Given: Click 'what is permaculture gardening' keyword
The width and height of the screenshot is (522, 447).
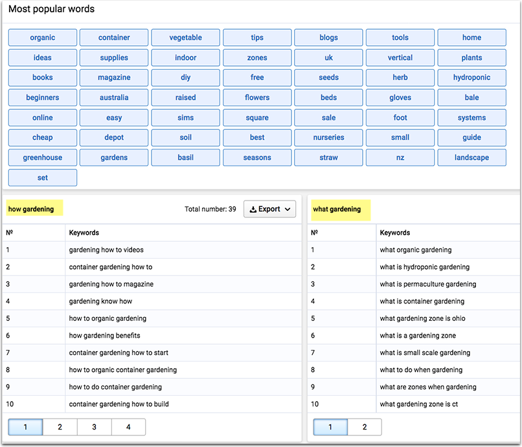Looking at the screenshot, I should click(427, 284).
